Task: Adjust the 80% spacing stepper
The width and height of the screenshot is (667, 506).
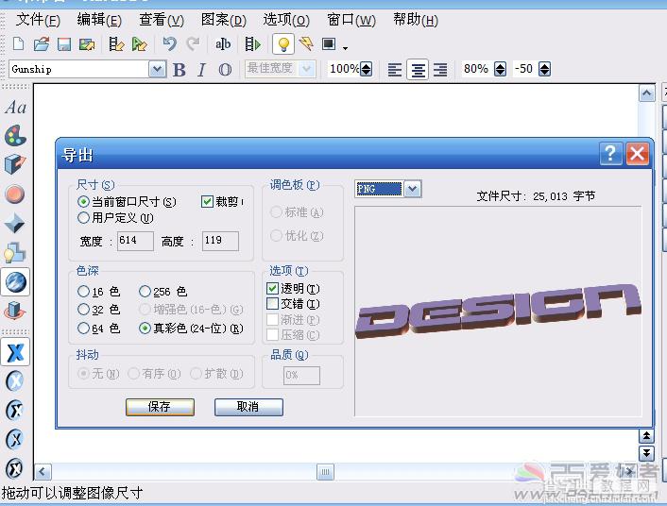Action: tap(501, 69)
